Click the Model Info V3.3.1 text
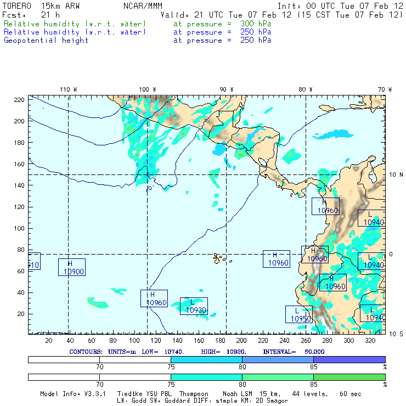This screenshot has width=406, height=406. click(73, 394)
